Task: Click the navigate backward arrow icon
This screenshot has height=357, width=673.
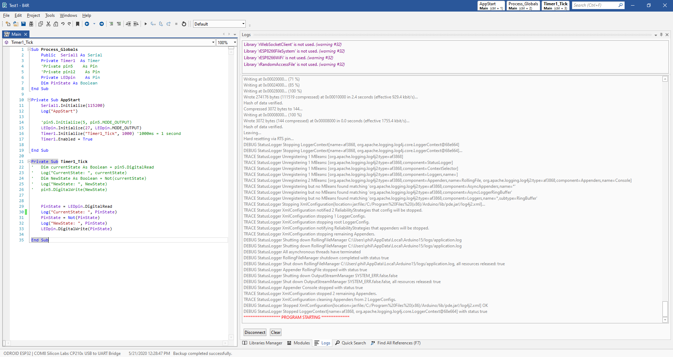Action: (x=87, y=24)
